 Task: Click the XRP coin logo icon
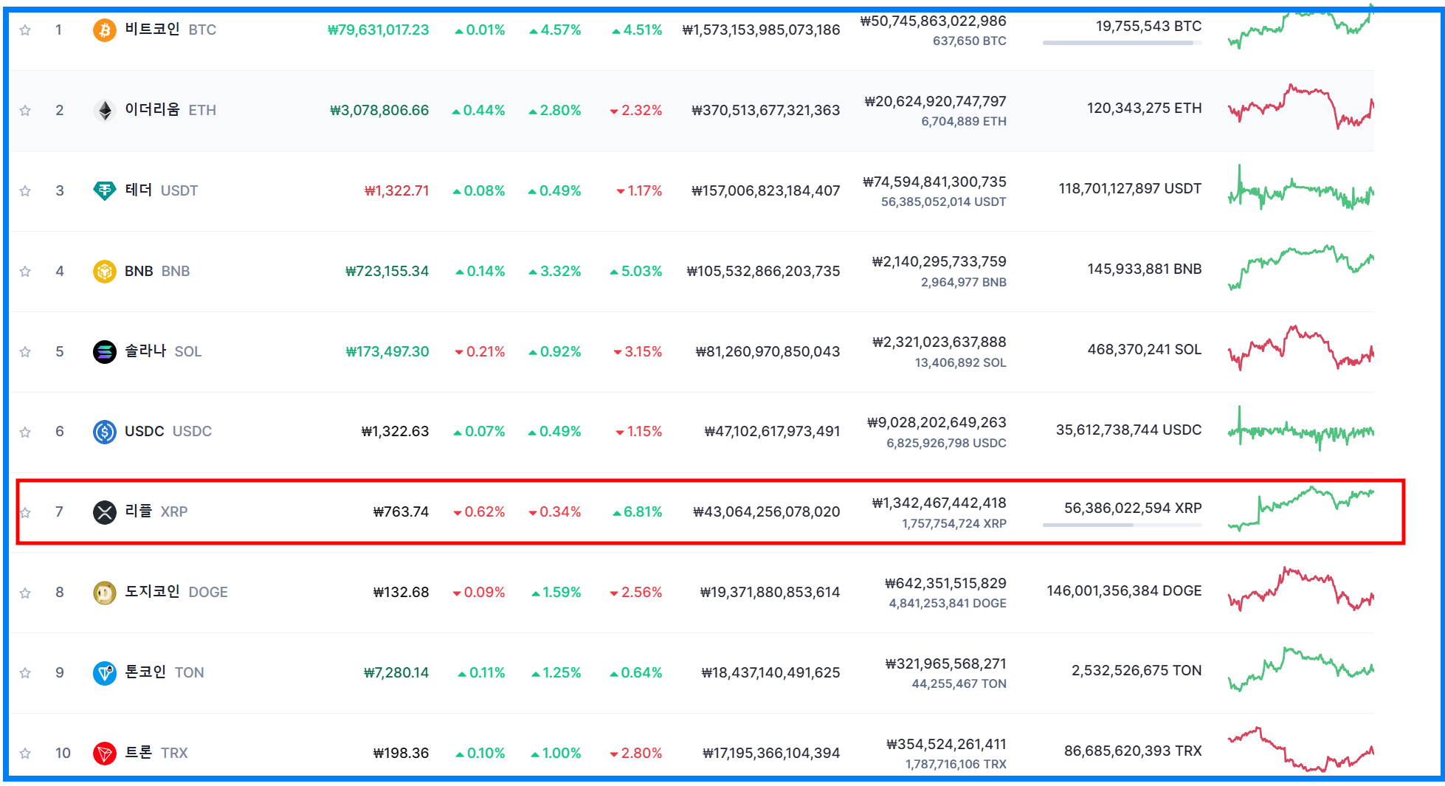[x=105, y=512]
